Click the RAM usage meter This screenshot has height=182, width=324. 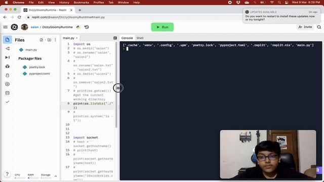[32, 176]
